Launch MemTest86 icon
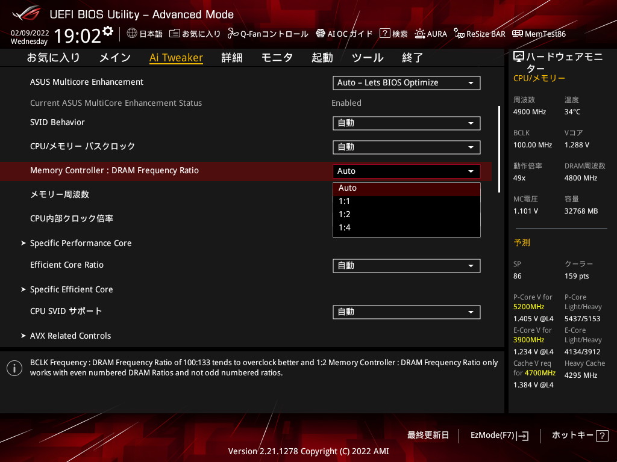This screenshot has width=617, height=462. pyautogui.click(x=518, y=34)
